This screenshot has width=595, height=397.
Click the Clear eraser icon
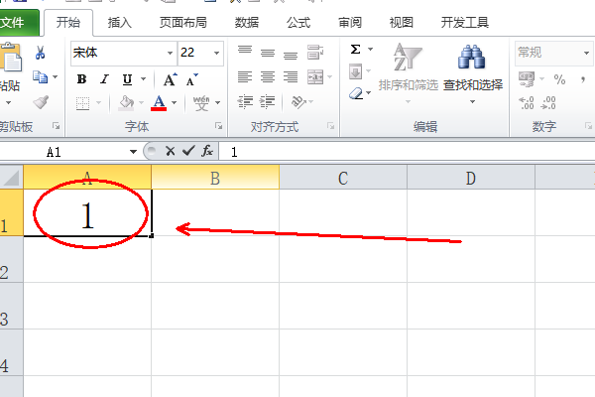[356, 93]
